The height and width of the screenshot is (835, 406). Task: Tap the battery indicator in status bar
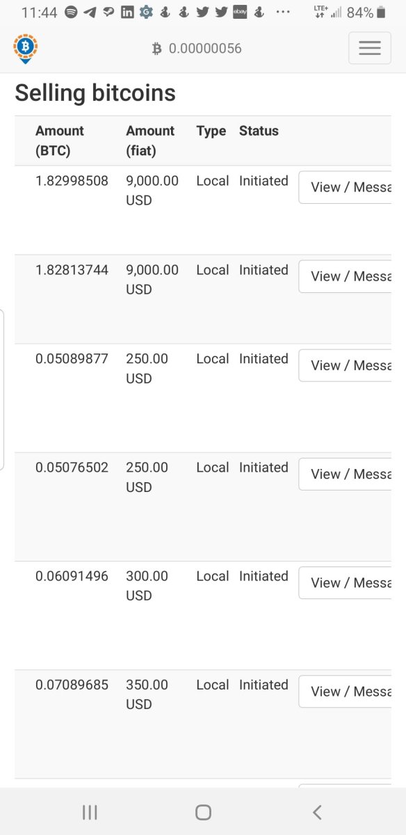(x=380, y=13)
